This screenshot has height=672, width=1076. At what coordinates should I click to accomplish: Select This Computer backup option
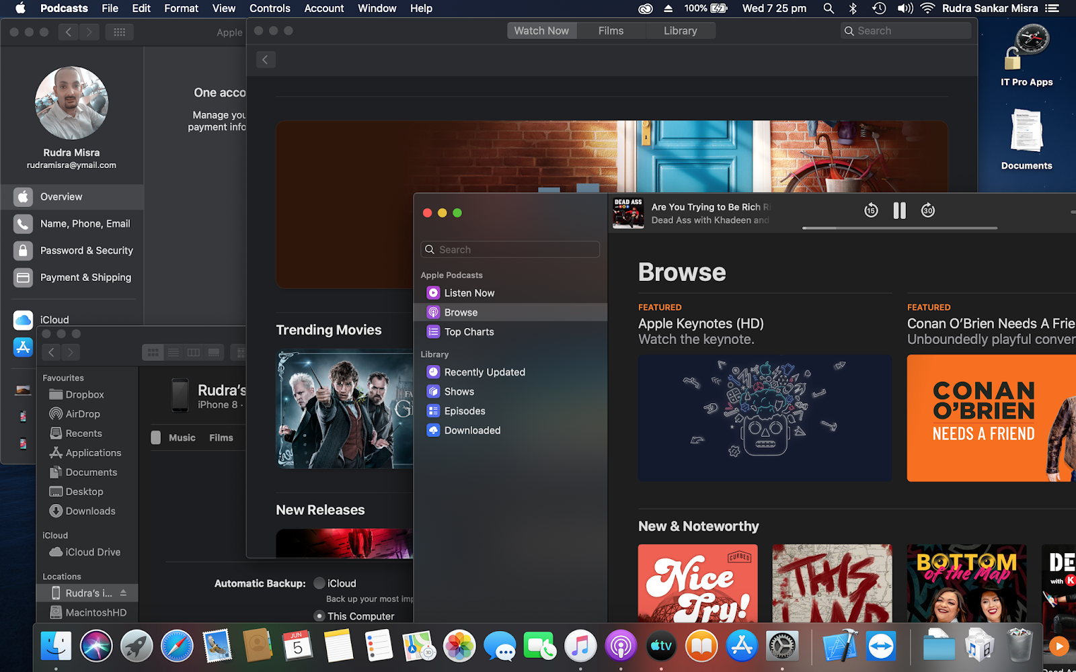[320, 616]
